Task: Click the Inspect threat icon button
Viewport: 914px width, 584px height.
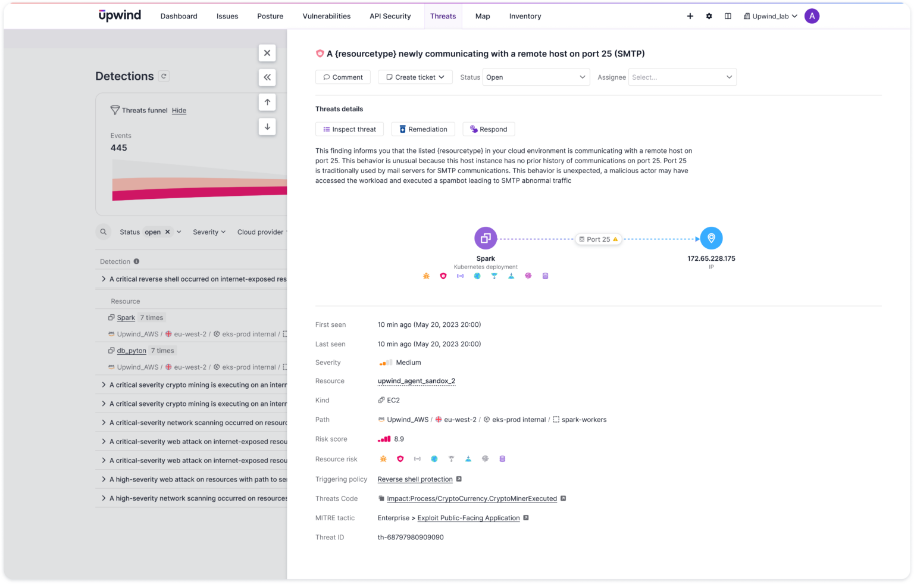Action: click(326, 129)
